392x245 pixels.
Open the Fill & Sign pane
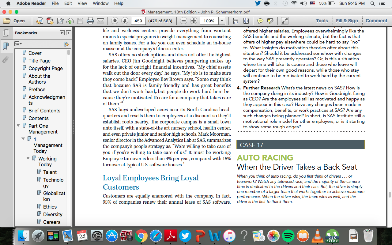click(x=347, y=21)
